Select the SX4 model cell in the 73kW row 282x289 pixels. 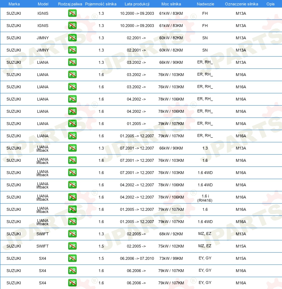coord(43,258)
